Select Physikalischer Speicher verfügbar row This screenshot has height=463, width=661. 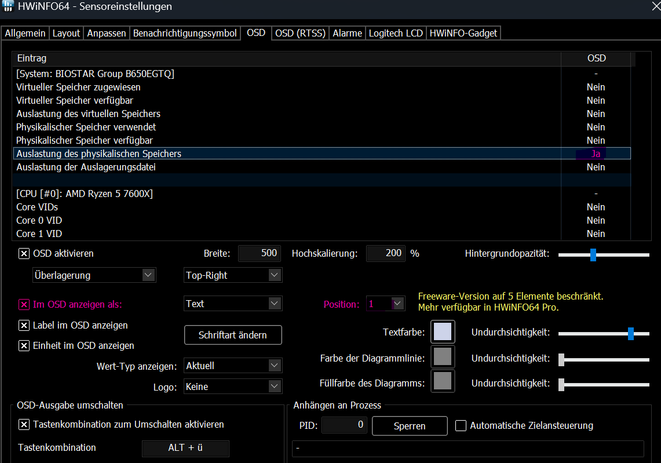click(x=322, y=140)
